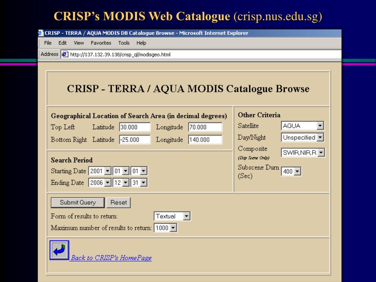Click the 'Ending Date' label
Image resolution: width=376 pixels, height=282 pixels.
(68, 182)
